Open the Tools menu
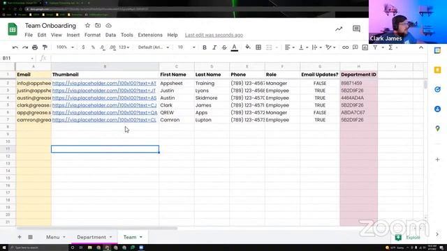Image resolution: width=447 pixels, height=251 pixels. tap(127, 35)
